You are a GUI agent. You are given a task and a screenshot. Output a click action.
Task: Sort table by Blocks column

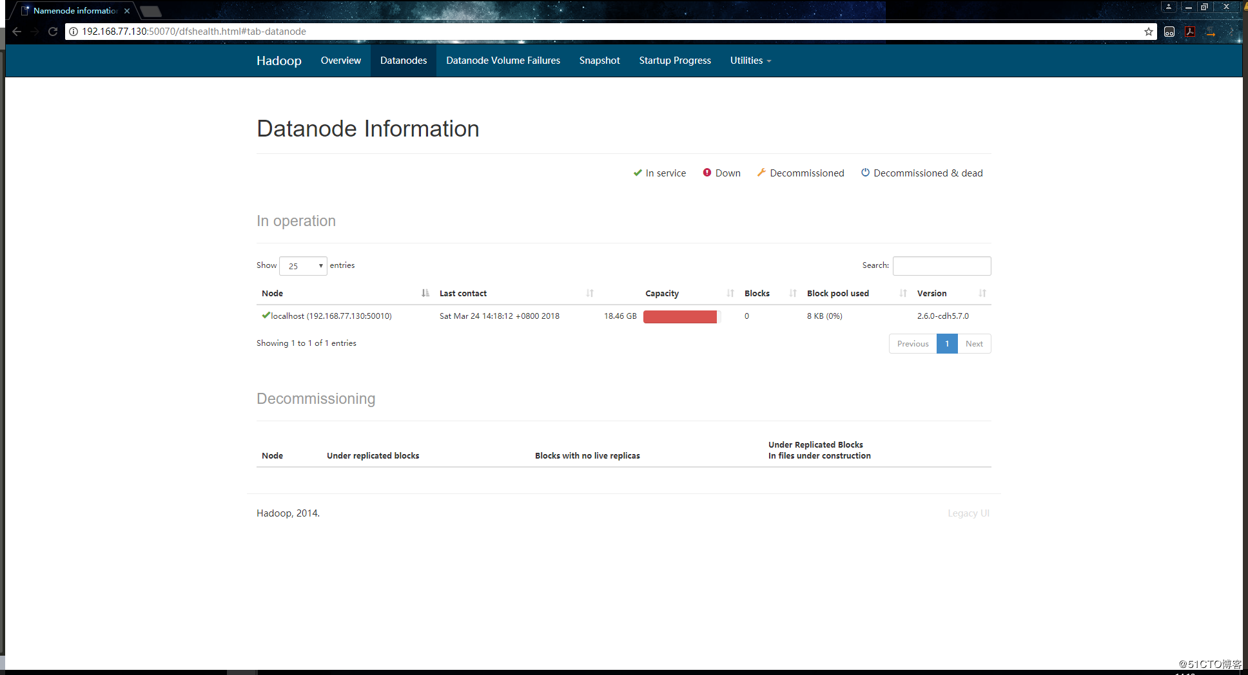[x=793, y=293]
